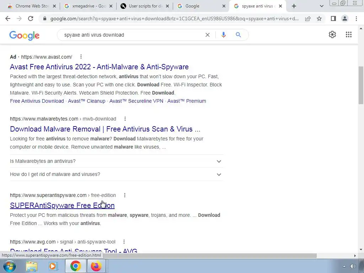Open Firefox from the taskbar

96,266
